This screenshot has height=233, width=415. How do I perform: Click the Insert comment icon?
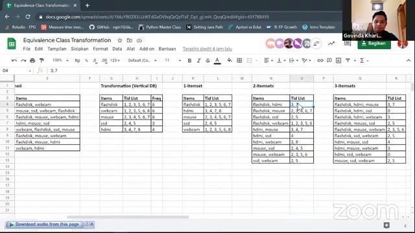pos(329,60)
